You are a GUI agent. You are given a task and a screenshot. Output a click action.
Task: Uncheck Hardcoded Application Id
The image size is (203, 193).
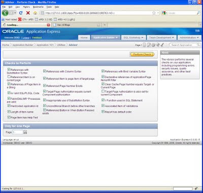(9, 105)
